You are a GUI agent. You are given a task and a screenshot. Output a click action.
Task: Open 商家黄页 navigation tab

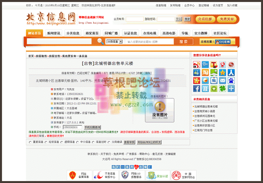pyautogui.click(x=92, y=33)
